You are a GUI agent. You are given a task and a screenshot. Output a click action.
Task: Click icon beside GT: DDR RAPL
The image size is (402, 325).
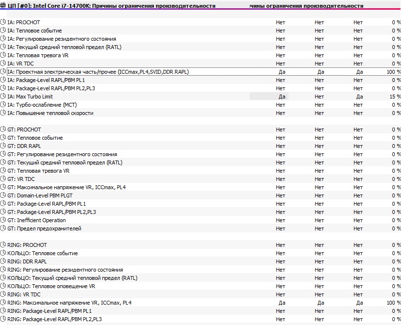(3, 146)
